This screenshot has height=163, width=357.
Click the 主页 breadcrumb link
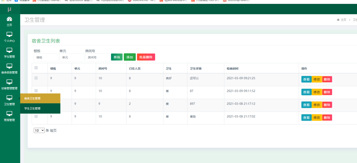click(343, 20)
